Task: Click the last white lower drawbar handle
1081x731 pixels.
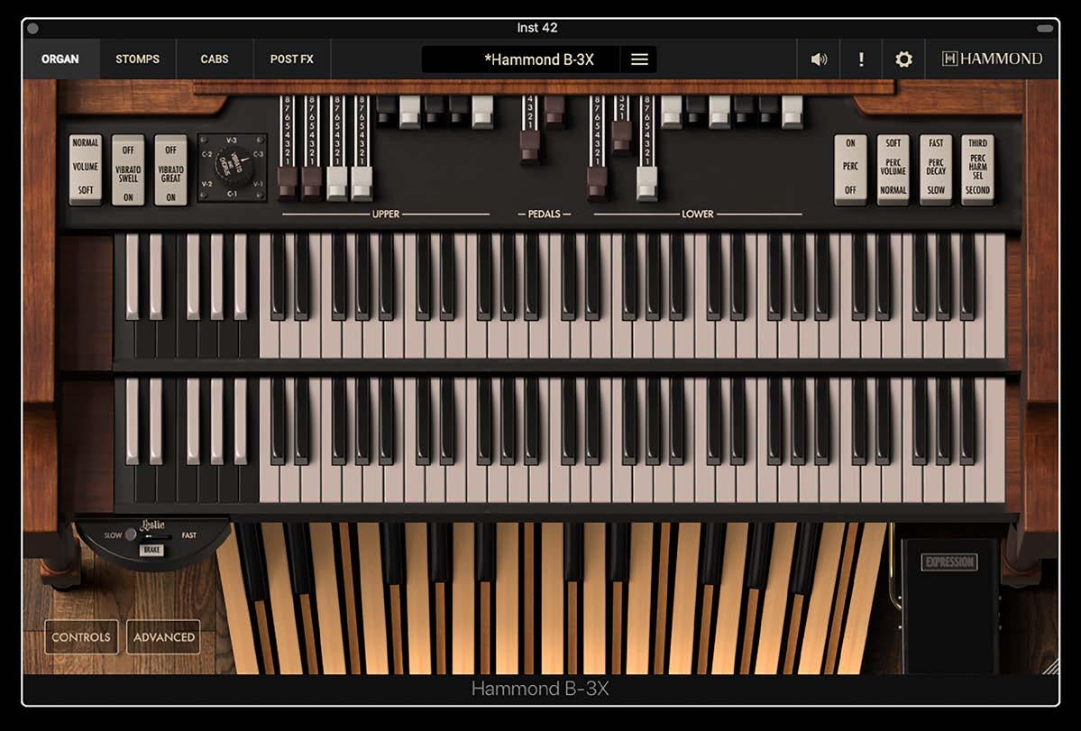Action: (792, 112)
